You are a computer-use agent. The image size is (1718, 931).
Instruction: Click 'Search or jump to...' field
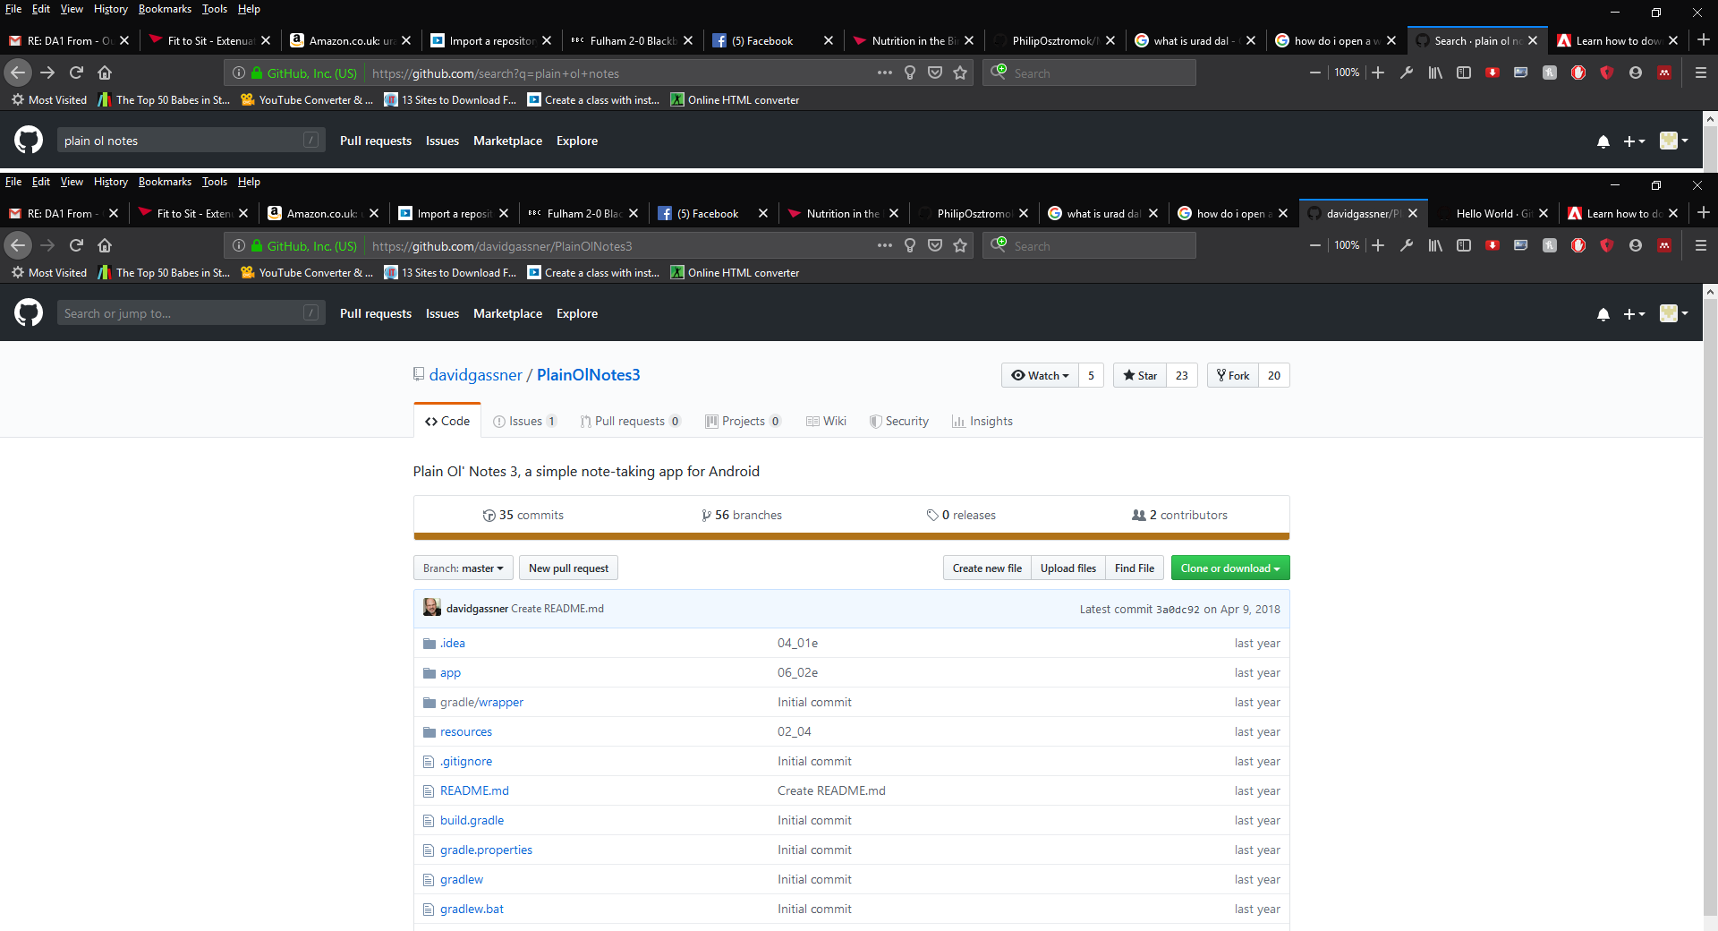[190, 313]
